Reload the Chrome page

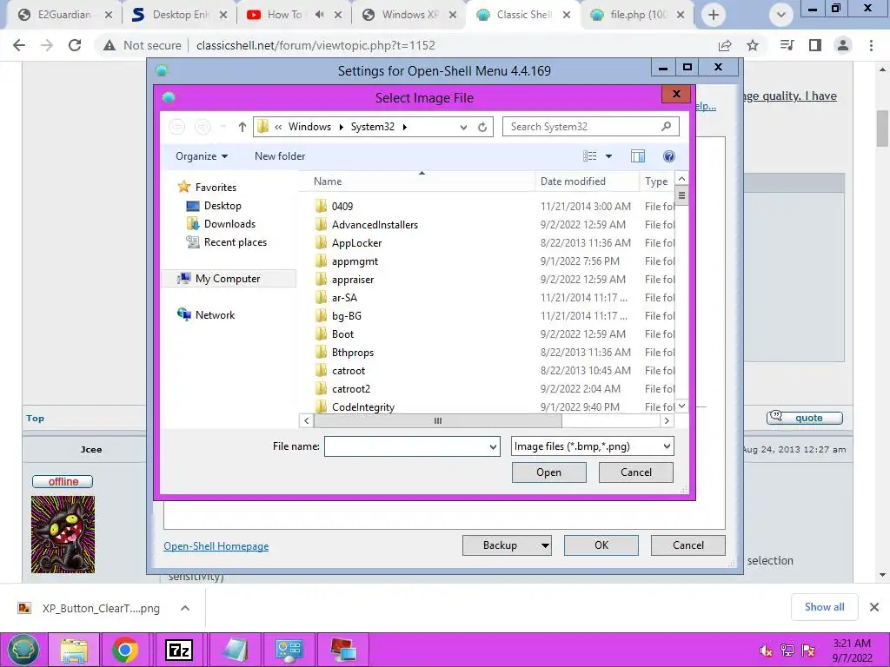[75, 45]
